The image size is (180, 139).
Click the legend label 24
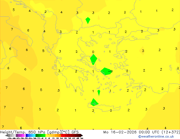(x=61, y=138)
